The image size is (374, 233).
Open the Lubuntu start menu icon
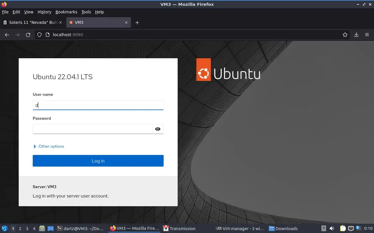(5, 229)
